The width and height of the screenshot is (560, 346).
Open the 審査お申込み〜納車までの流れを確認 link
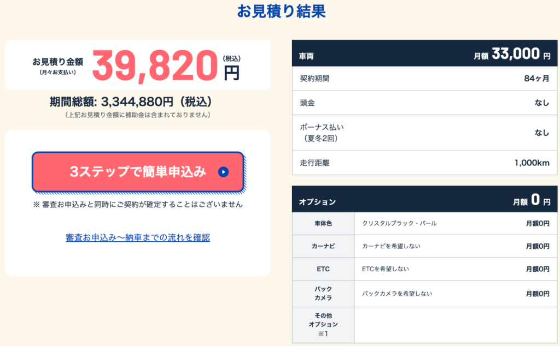(x=138, y=237)
